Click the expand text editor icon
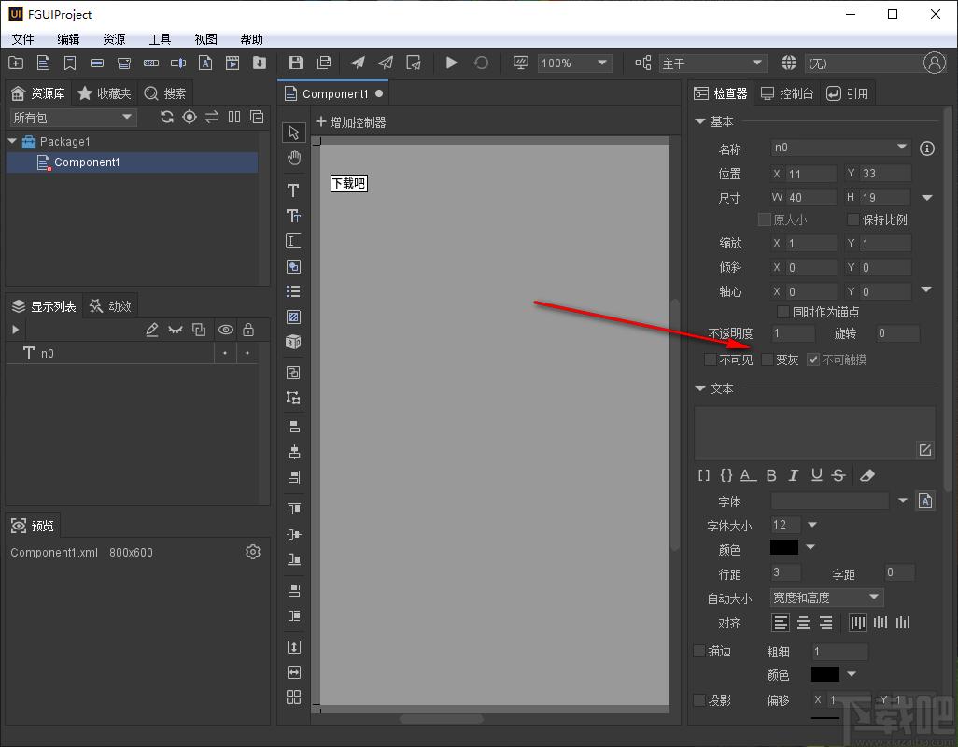 point(925,450)
